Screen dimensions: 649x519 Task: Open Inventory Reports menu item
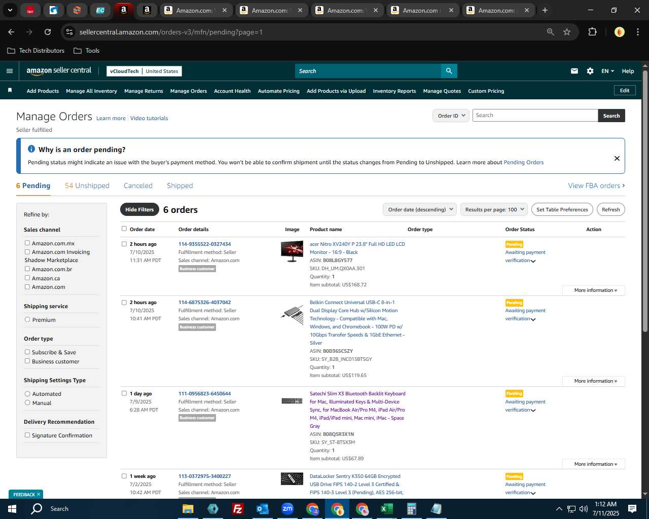click(394, 91)
